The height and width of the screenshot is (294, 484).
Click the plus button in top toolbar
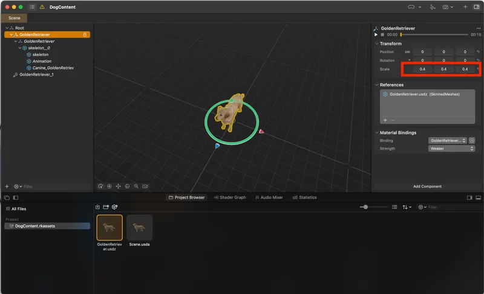(x=465, y=7)
